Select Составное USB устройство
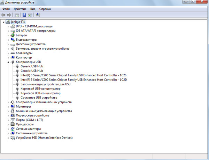This screenshot has height=160, width=209. [x=39, y=98]
